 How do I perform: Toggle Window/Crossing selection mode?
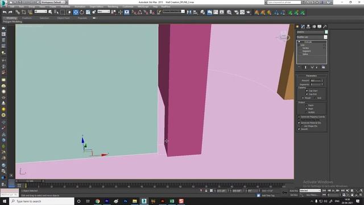tap(69, 12)
